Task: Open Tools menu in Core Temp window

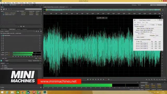Action: [x=143, y=22]
